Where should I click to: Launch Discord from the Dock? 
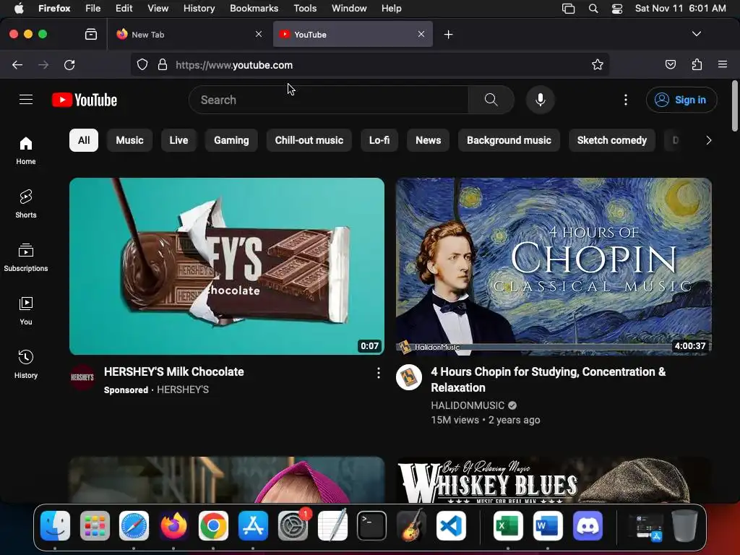click(588, 525)
